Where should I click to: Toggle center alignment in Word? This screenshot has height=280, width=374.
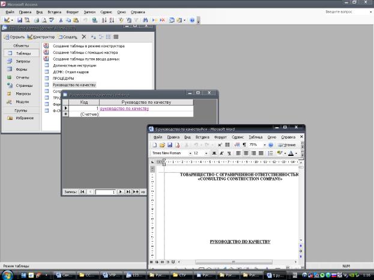246,153
